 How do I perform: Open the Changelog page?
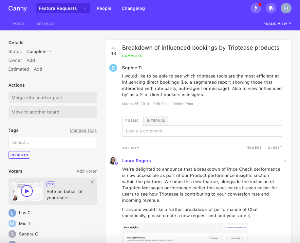[x=133, y=8]
